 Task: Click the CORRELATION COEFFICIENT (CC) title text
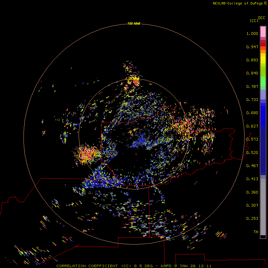[x=94, y=266]
